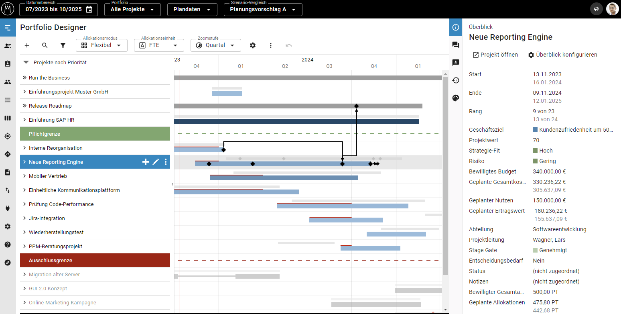Open the Szenario-Vergleich Planungsvorschlag A dropdown
Image resolution: width=621 pixels, height=314 pixels.
tap(263, 10)
